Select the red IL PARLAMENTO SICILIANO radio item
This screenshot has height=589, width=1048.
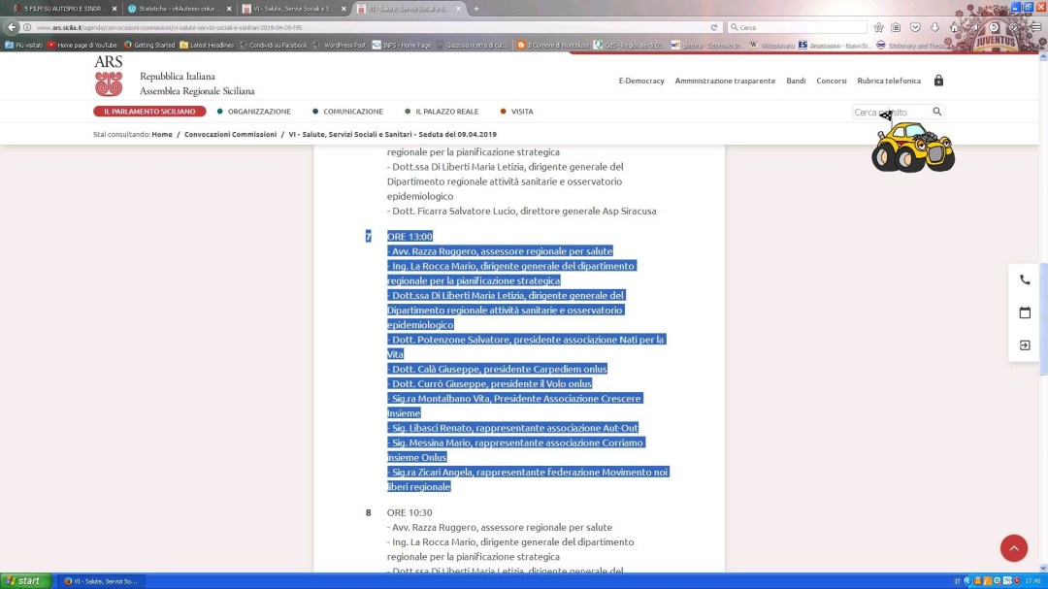pos(148,111)
